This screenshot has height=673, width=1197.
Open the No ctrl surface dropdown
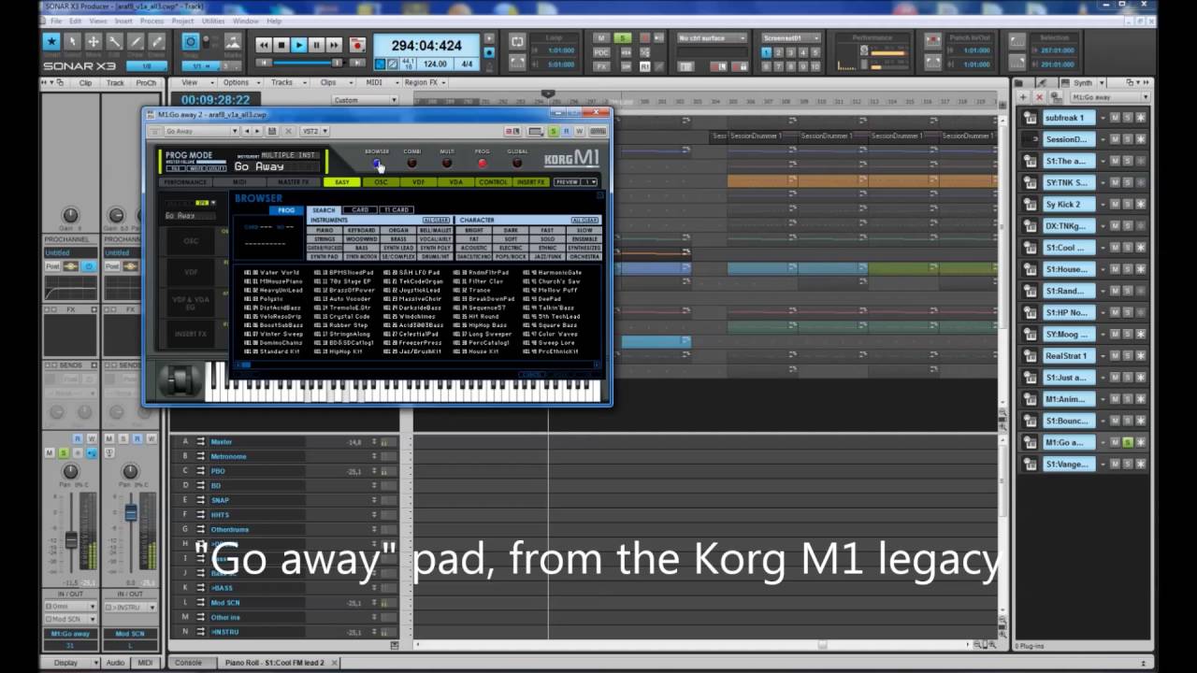pyautogui.click(x=713, y=38)
